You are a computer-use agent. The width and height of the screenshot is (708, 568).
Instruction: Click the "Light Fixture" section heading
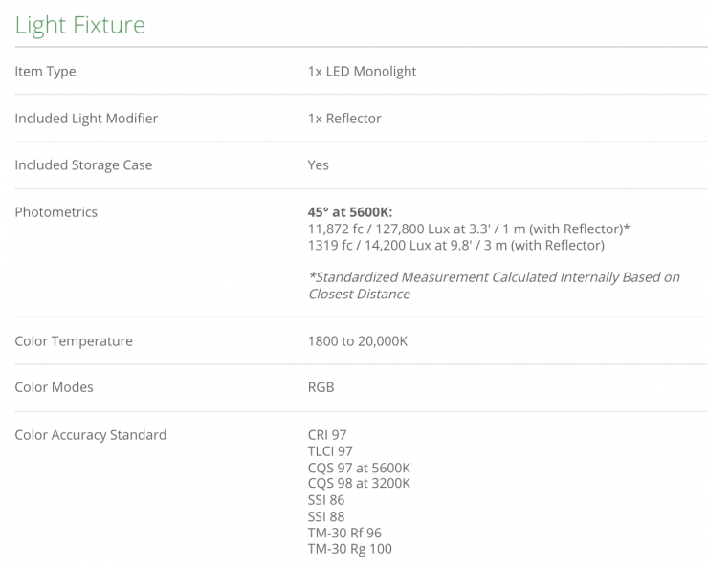tap(80, 24)
